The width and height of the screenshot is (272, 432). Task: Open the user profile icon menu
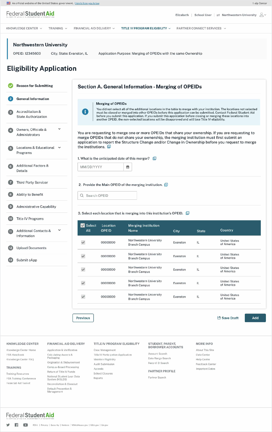coord(263,15)
